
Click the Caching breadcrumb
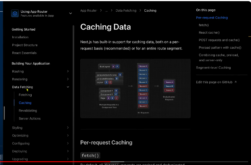pyautogui.click(x=150, y=11)
